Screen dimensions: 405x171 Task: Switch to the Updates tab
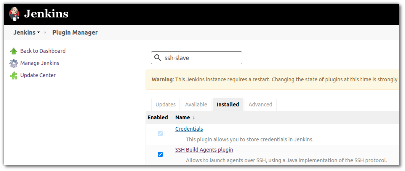[x=166, y=104]
